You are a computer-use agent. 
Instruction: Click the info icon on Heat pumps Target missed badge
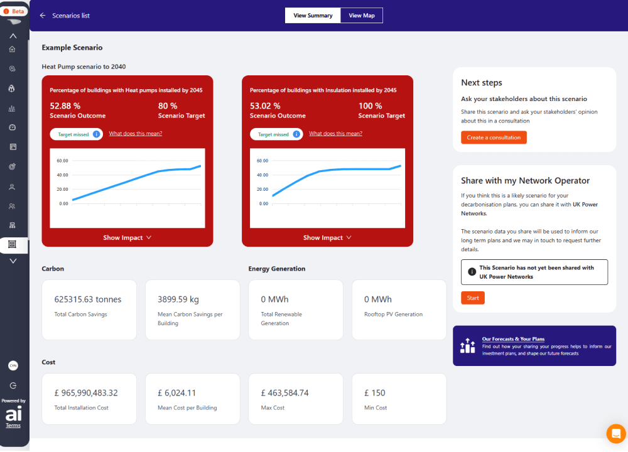coord(97,134)
